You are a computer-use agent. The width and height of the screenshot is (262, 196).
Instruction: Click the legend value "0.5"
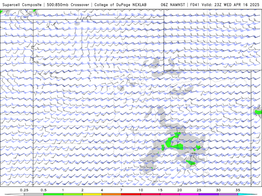44,190
